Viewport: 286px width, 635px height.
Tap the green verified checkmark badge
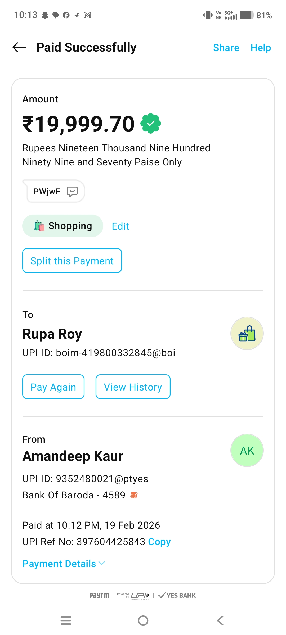tap(151, 123)
